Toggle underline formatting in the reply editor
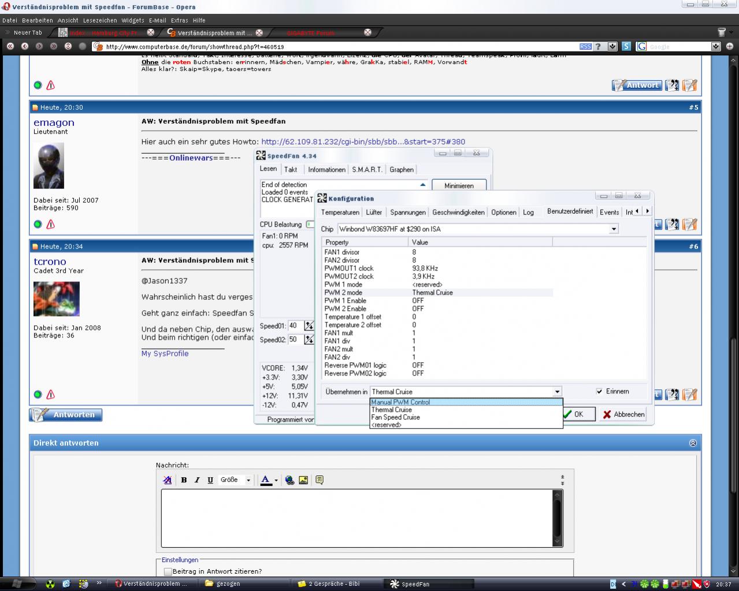The width and height of the screenshot is (739, 591). [x=210, y=480]
